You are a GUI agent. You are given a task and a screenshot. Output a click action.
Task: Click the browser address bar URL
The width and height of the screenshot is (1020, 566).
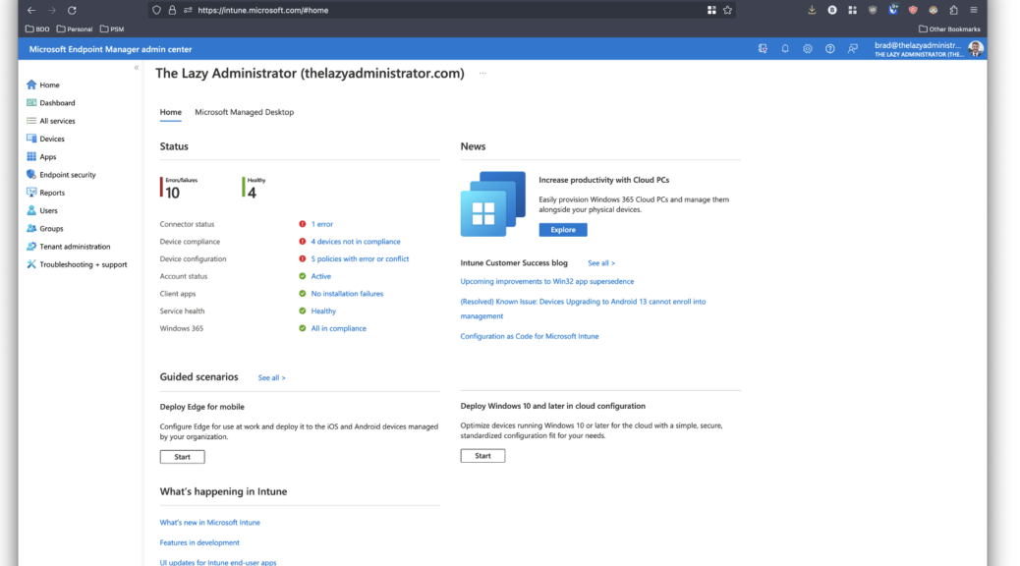(x=262, y=11)
